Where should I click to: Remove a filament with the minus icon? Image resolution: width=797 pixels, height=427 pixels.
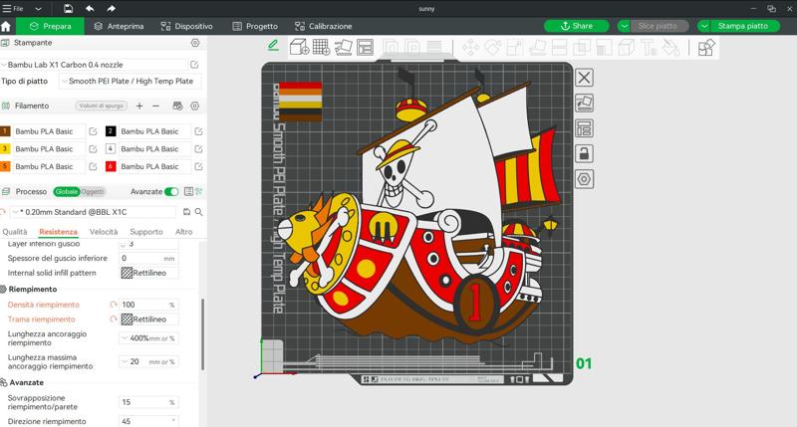coord(156,106)
